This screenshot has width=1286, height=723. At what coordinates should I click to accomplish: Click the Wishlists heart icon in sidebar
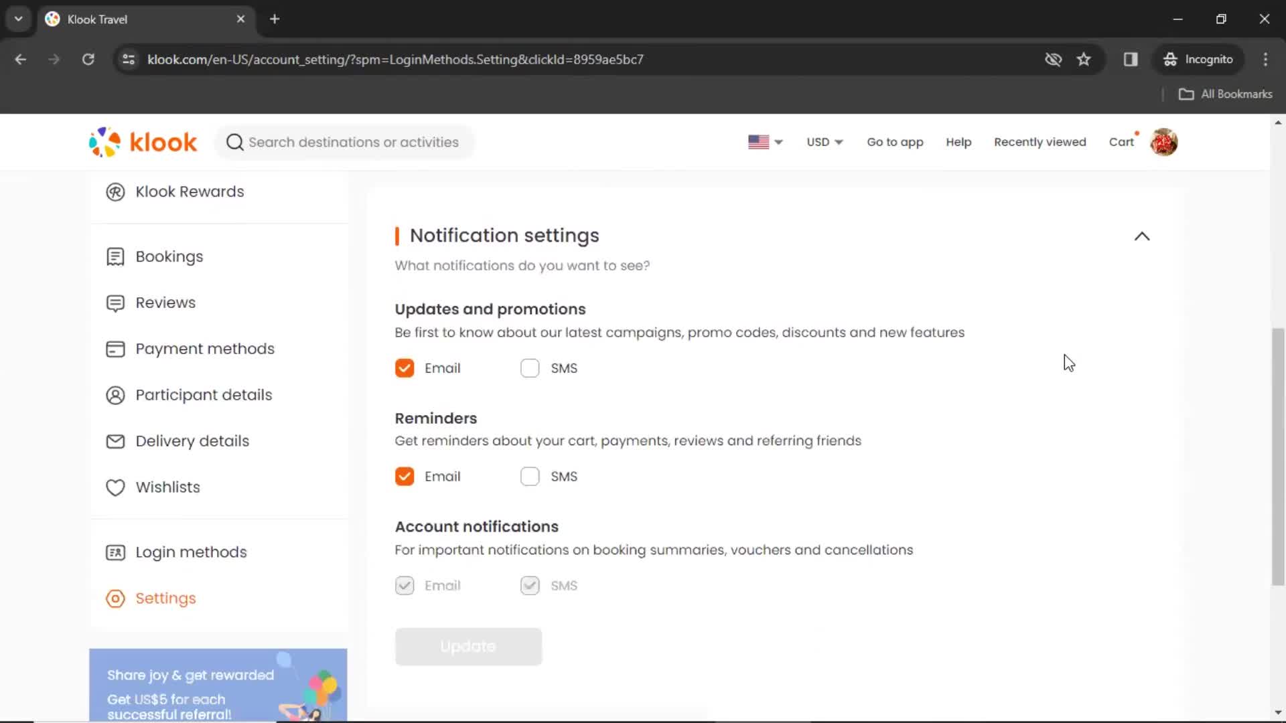tap(116, 487)
